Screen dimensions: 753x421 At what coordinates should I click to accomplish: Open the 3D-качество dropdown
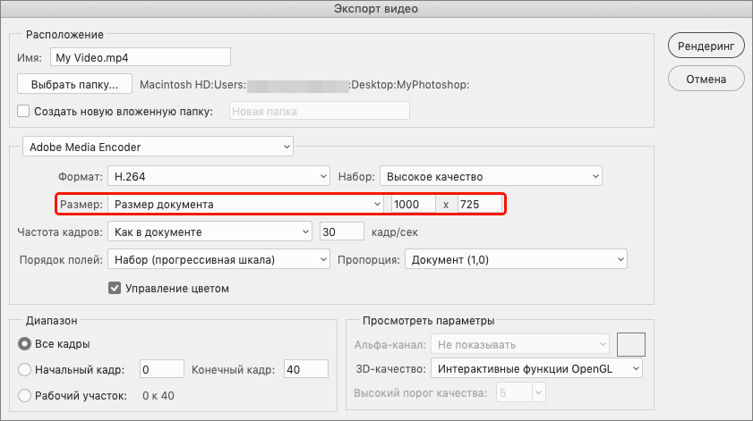[x=536, y=368]
